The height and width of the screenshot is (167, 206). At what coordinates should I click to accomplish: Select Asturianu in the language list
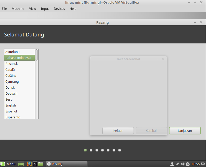tap(19, 52)
